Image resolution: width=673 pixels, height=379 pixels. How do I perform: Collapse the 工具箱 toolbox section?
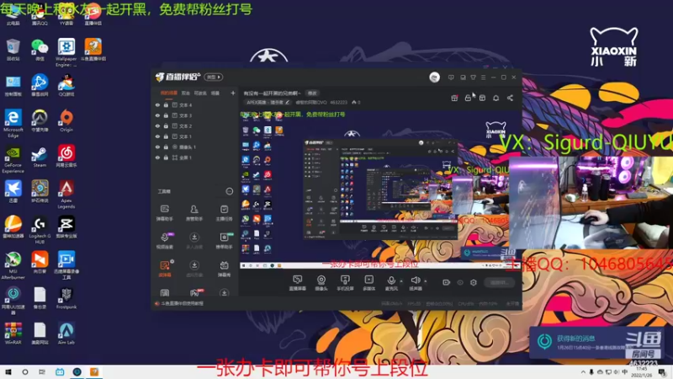230,191
